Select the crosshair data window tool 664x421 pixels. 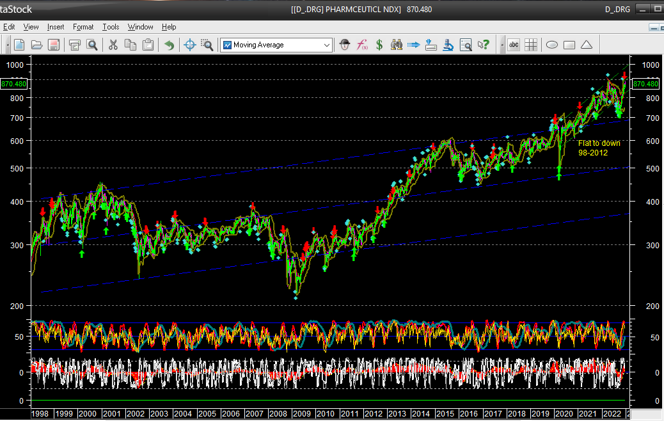[x=189, y=45]
